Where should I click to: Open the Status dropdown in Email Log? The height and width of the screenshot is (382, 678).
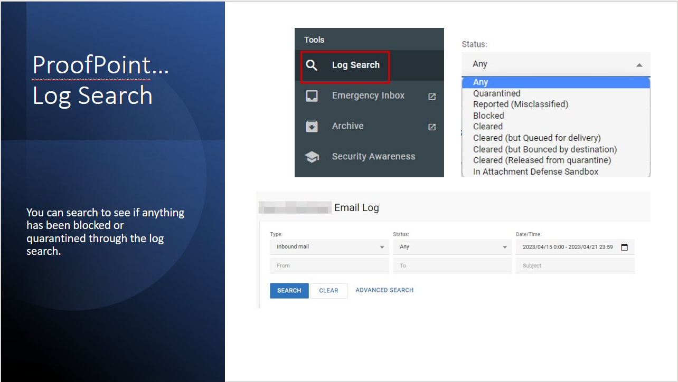pos(504,247)
